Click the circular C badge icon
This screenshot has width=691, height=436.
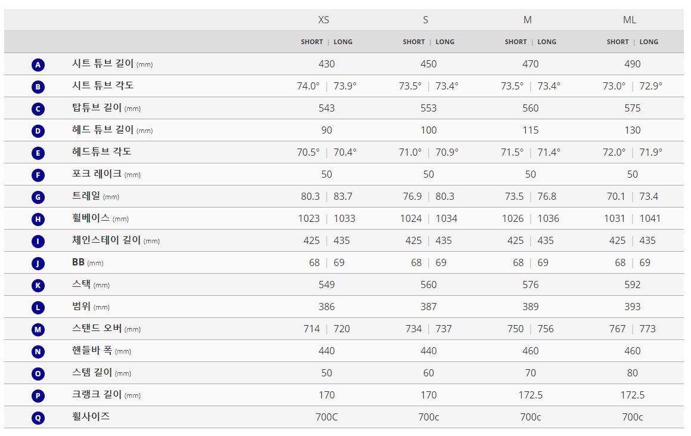38,109
